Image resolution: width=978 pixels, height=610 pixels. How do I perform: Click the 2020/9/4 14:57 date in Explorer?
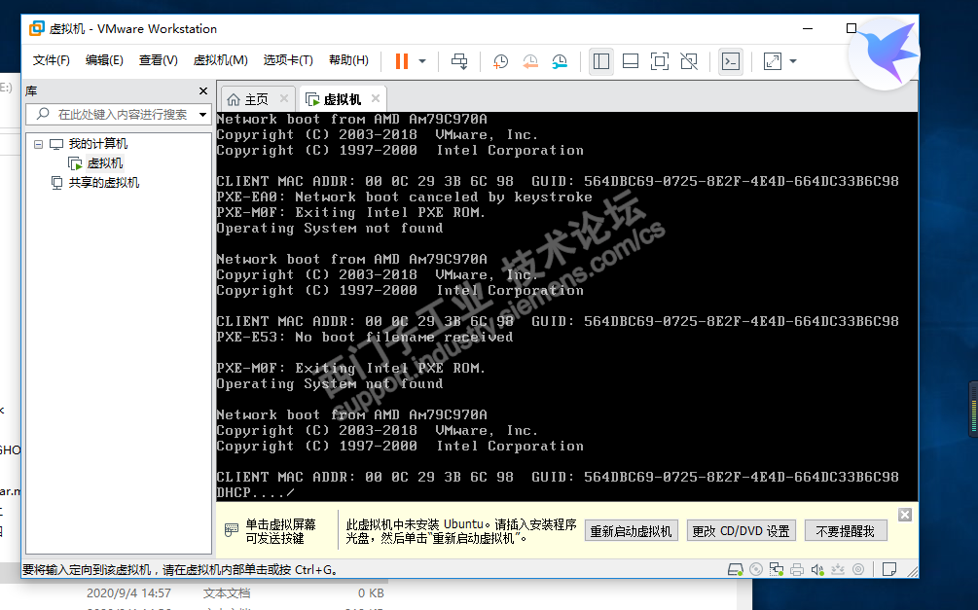click(128, 593)
